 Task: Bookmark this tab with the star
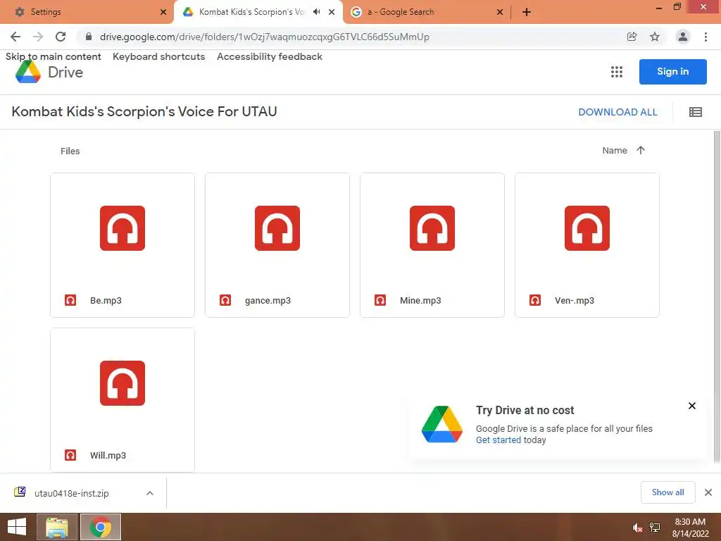pos(655,37)
